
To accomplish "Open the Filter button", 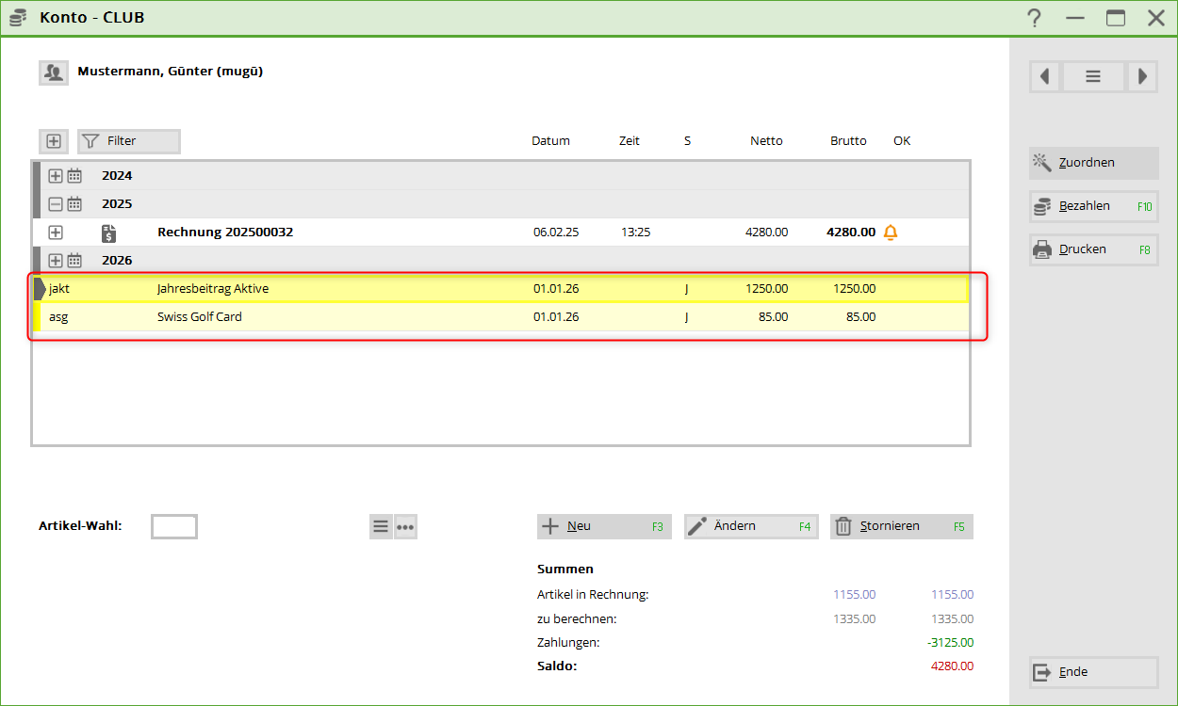I will click(x=128, y=141).
